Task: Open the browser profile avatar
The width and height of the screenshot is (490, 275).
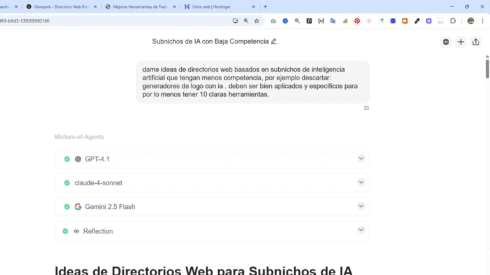Action: coord(471,21)
